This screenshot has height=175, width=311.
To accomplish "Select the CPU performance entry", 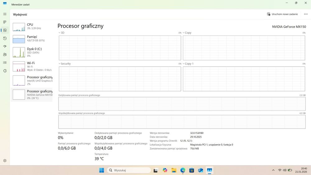I will click(x=32, y=26).
